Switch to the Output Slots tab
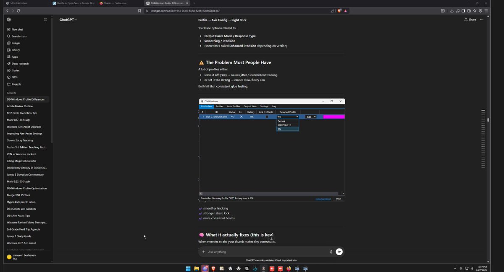Viewport: 504px width, 272px height. 250,106
